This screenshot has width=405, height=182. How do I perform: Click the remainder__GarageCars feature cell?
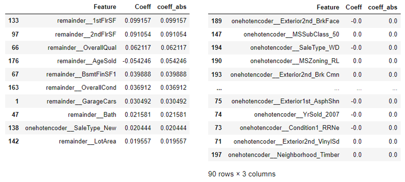pos(81,101)
